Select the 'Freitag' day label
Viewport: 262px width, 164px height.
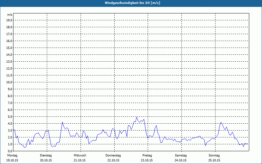click(x=147, y=155)
